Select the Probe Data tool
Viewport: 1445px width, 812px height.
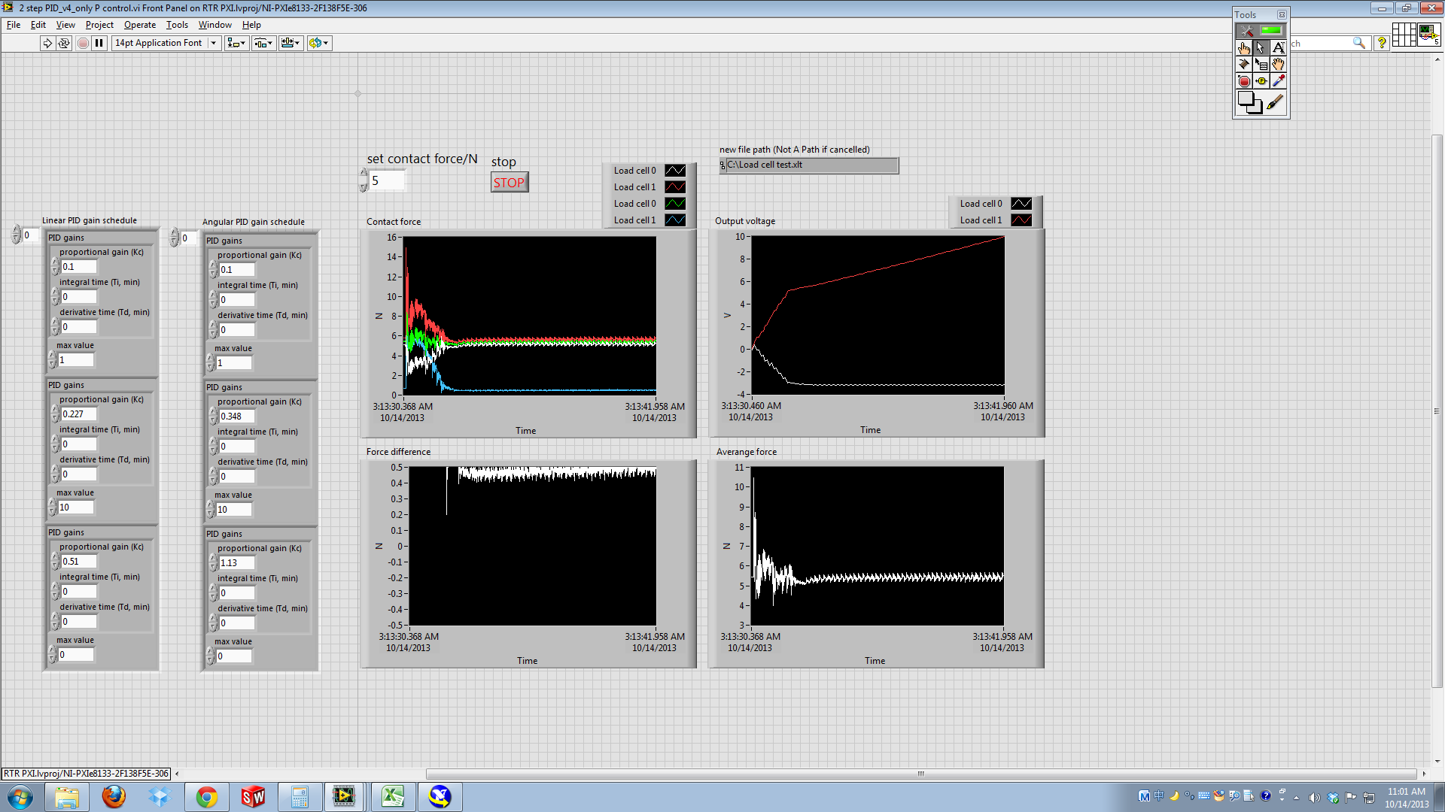pos(1261,81)
